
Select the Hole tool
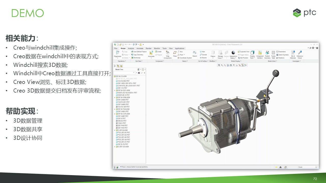pyautogui.click(x=202, y=52)
